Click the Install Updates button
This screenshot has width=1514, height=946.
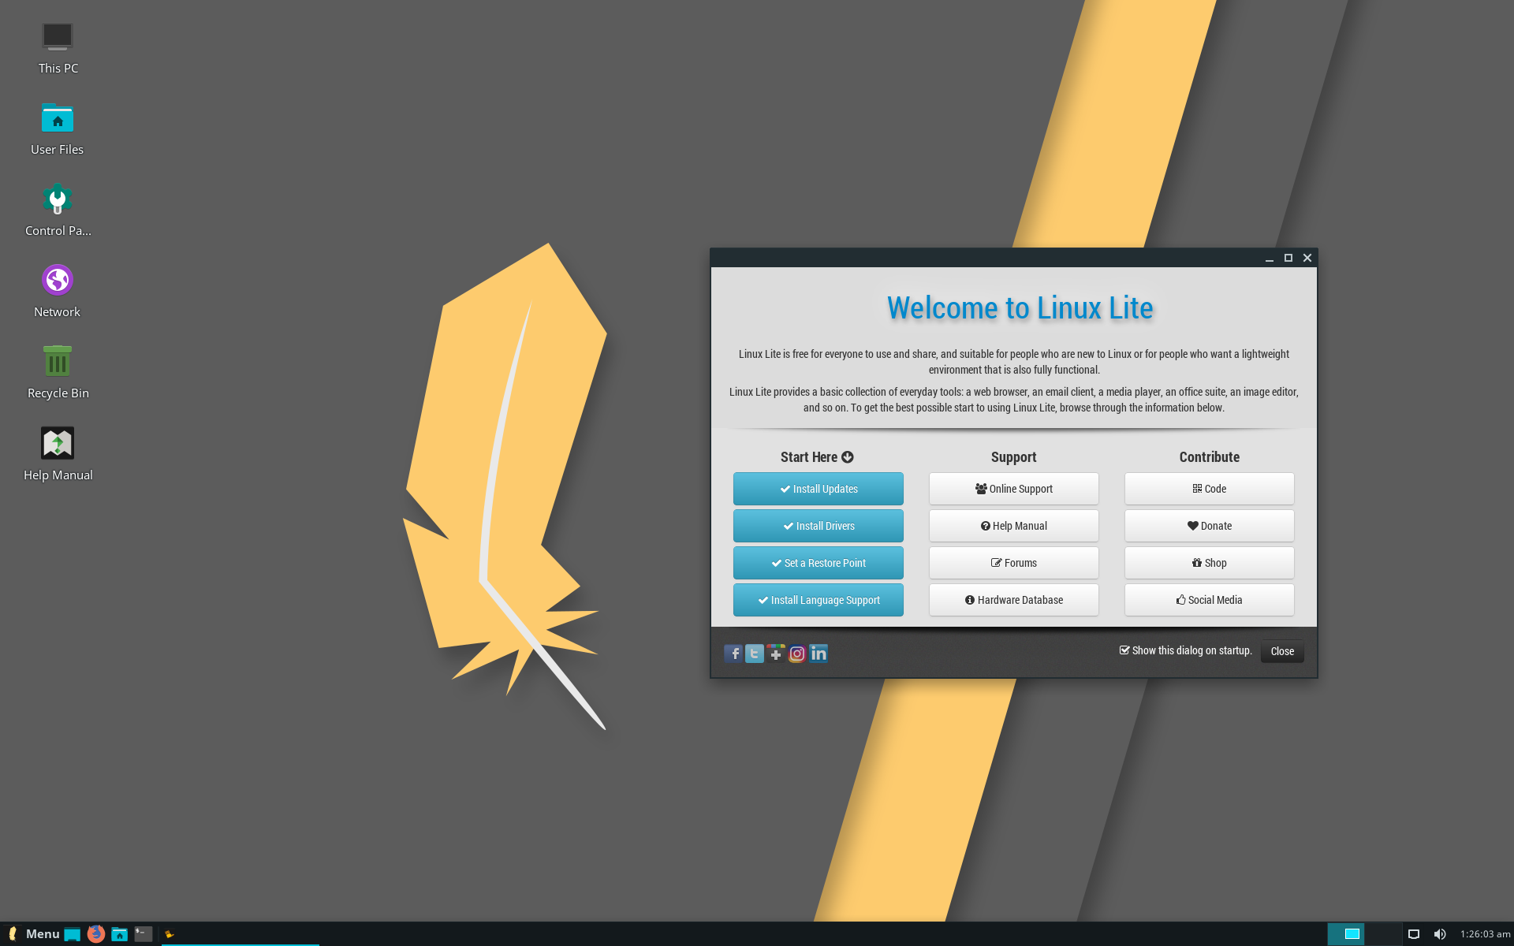point(819,489)
